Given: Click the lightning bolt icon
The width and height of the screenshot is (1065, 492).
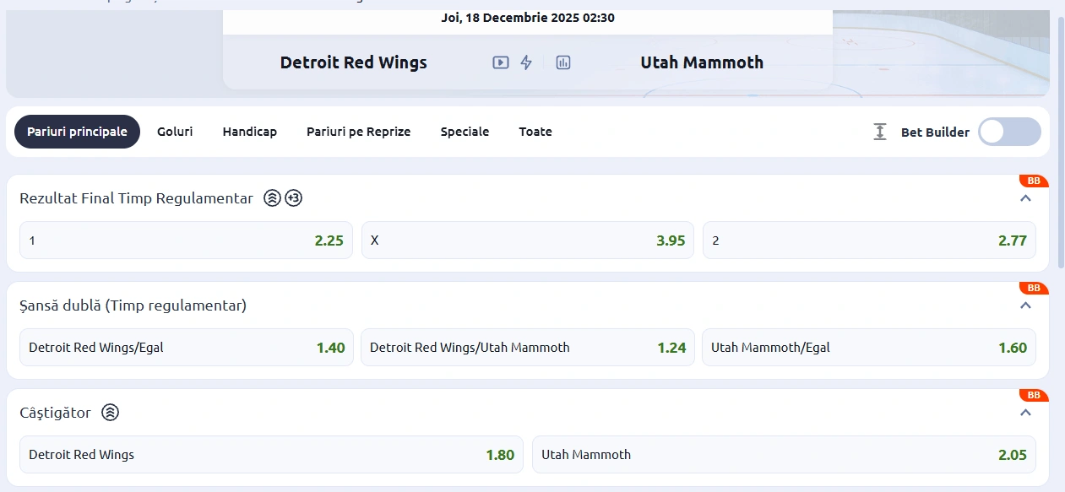Looking at the screenshot, I should [526, 62].
